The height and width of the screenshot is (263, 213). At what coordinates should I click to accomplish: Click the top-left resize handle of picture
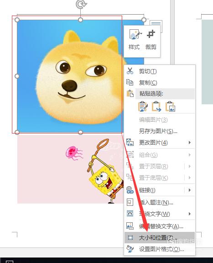pos(17,20)
